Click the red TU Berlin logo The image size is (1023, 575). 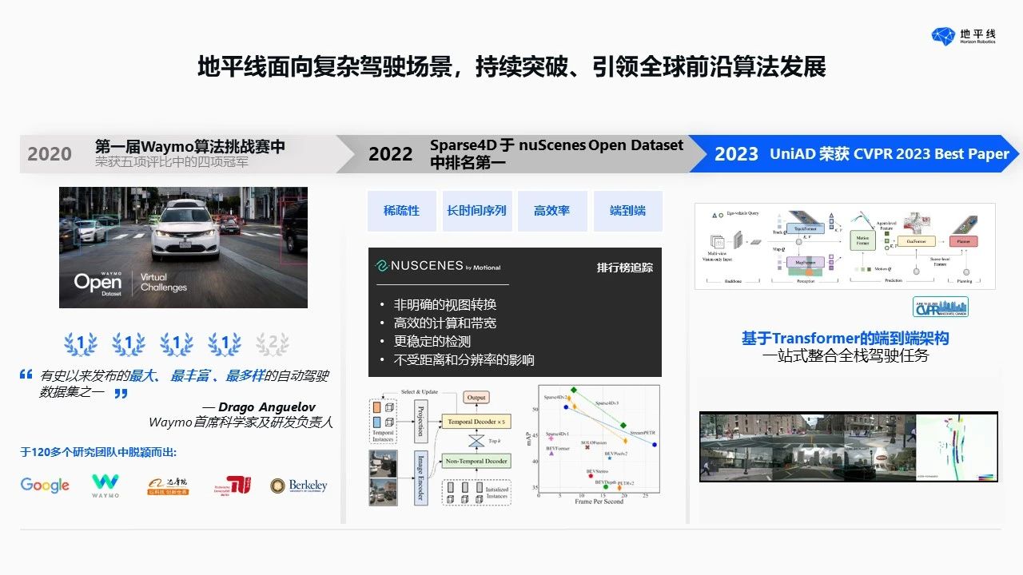(x=233, y=485)
